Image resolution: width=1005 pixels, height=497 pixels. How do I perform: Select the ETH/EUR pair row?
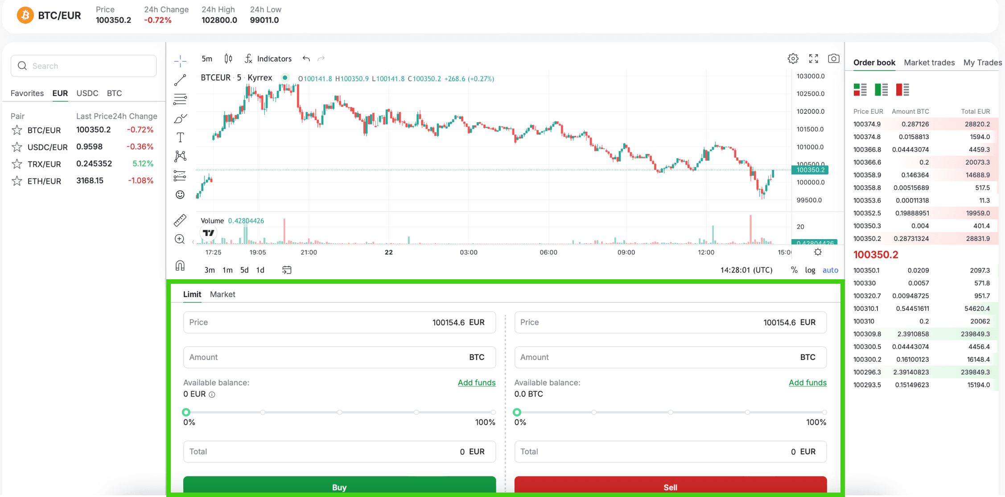pos(84,181)
